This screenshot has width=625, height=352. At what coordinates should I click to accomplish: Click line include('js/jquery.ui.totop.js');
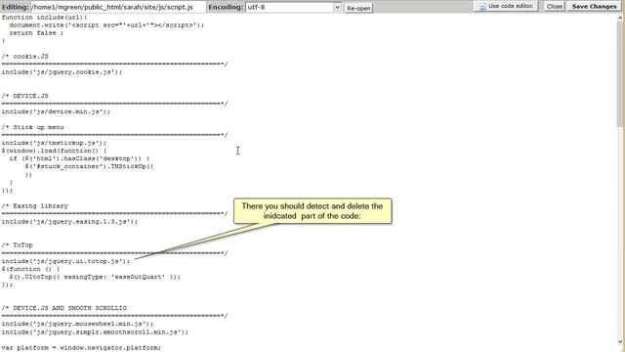pos(65,261)
